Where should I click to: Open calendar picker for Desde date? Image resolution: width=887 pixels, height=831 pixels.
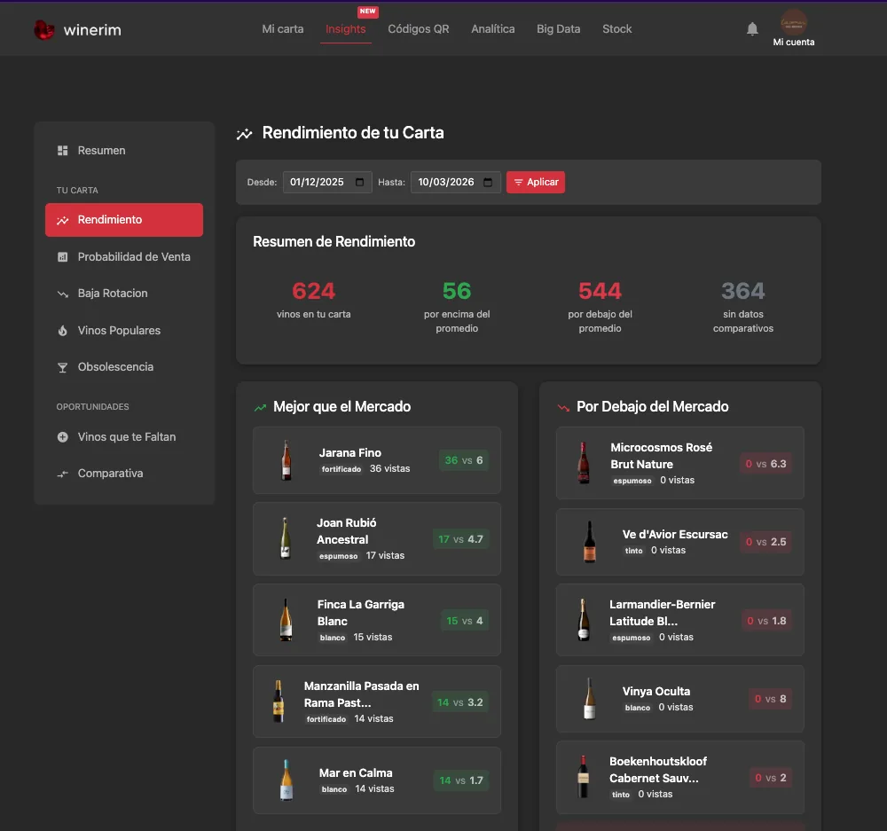point(359,182)
